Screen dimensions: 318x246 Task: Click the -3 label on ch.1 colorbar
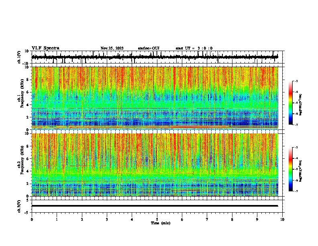click(x=296, y=81)
